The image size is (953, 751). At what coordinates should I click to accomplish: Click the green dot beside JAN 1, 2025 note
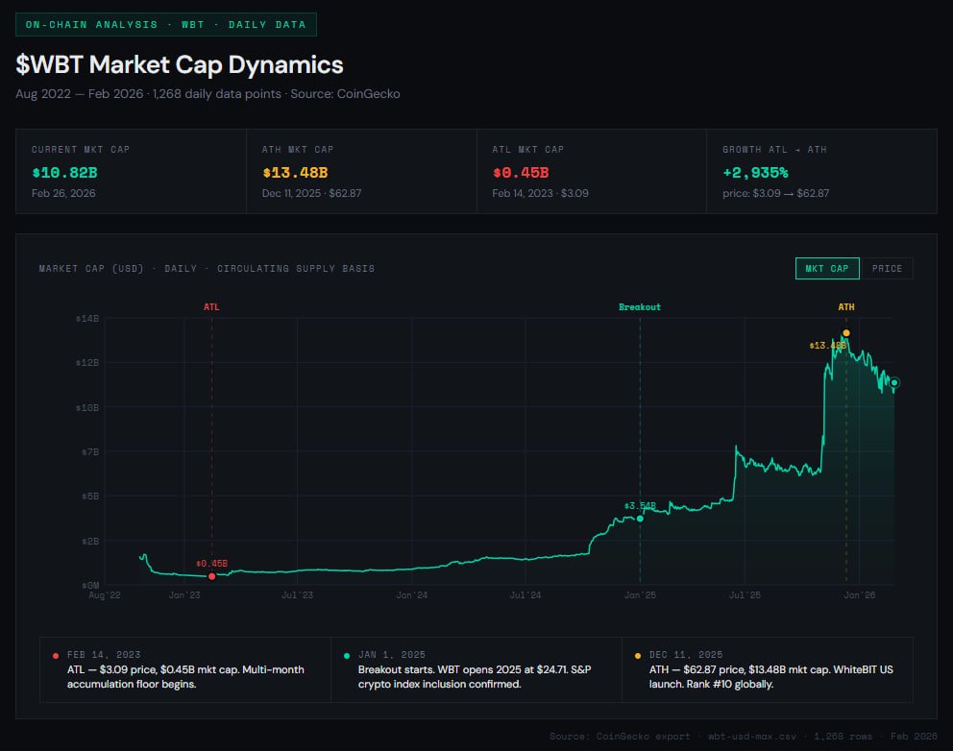point(347,655)
